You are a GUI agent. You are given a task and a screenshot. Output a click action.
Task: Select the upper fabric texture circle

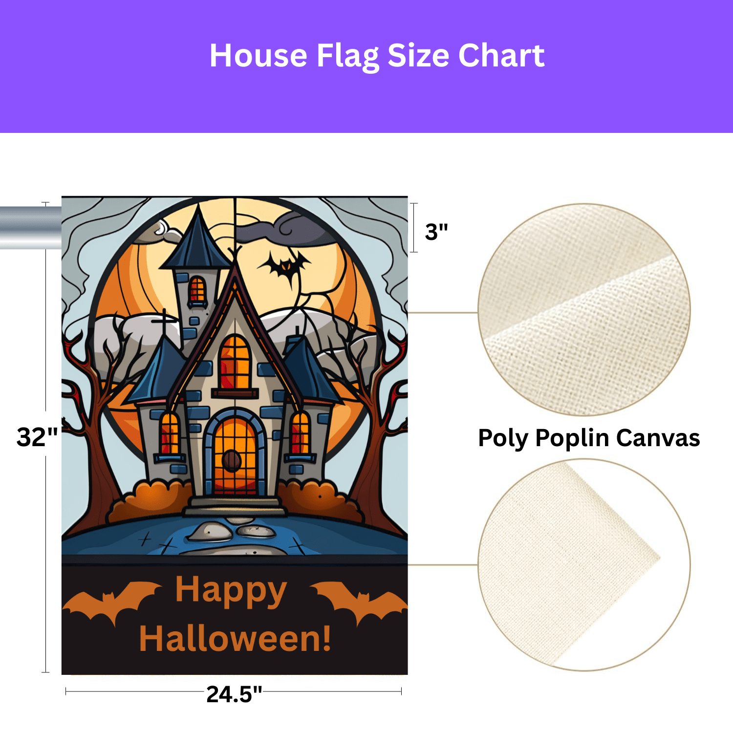[x=584, y=310]
